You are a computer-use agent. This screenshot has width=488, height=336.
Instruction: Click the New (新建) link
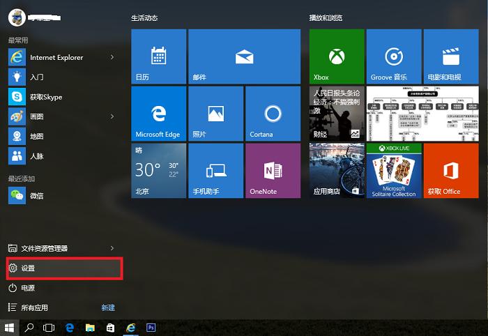108,307
